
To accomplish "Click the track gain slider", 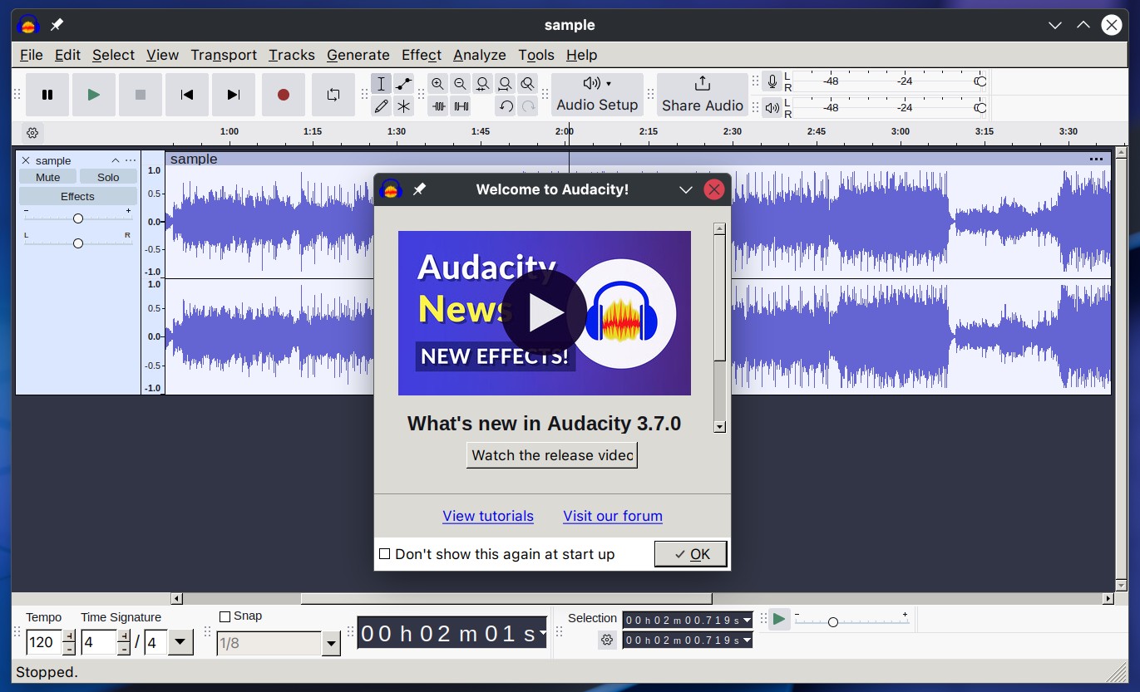I will tap(78, 218).
